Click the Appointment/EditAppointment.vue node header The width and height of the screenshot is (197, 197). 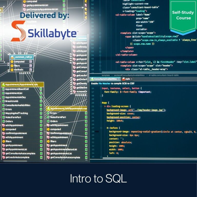[x=67, y=109]
